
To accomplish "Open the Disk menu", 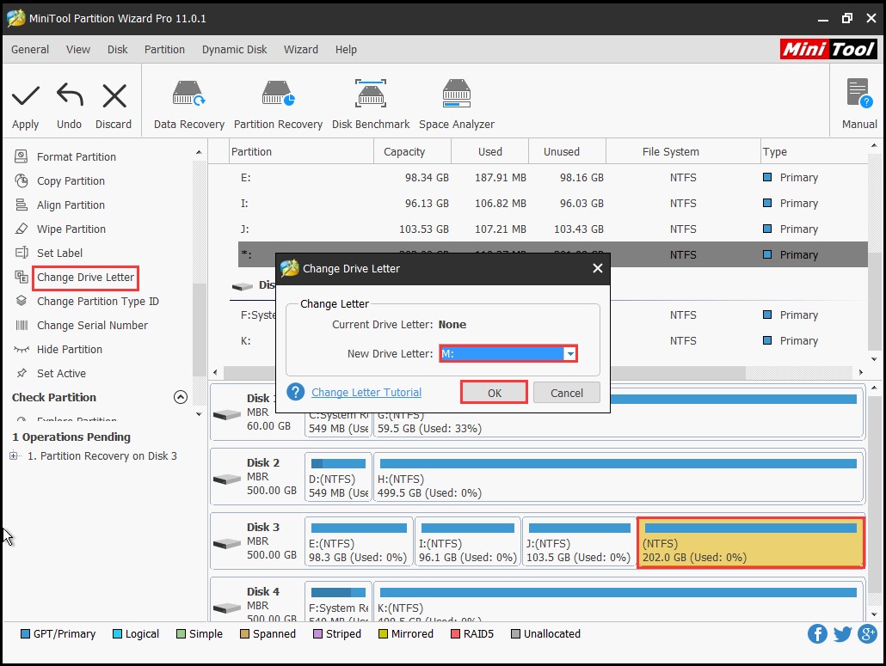I will [118, 50].
